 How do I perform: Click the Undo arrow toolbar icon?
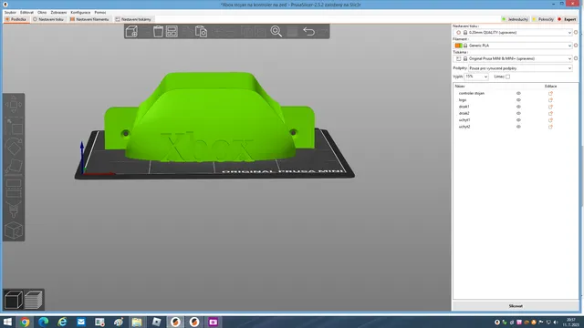click(308, 32)
